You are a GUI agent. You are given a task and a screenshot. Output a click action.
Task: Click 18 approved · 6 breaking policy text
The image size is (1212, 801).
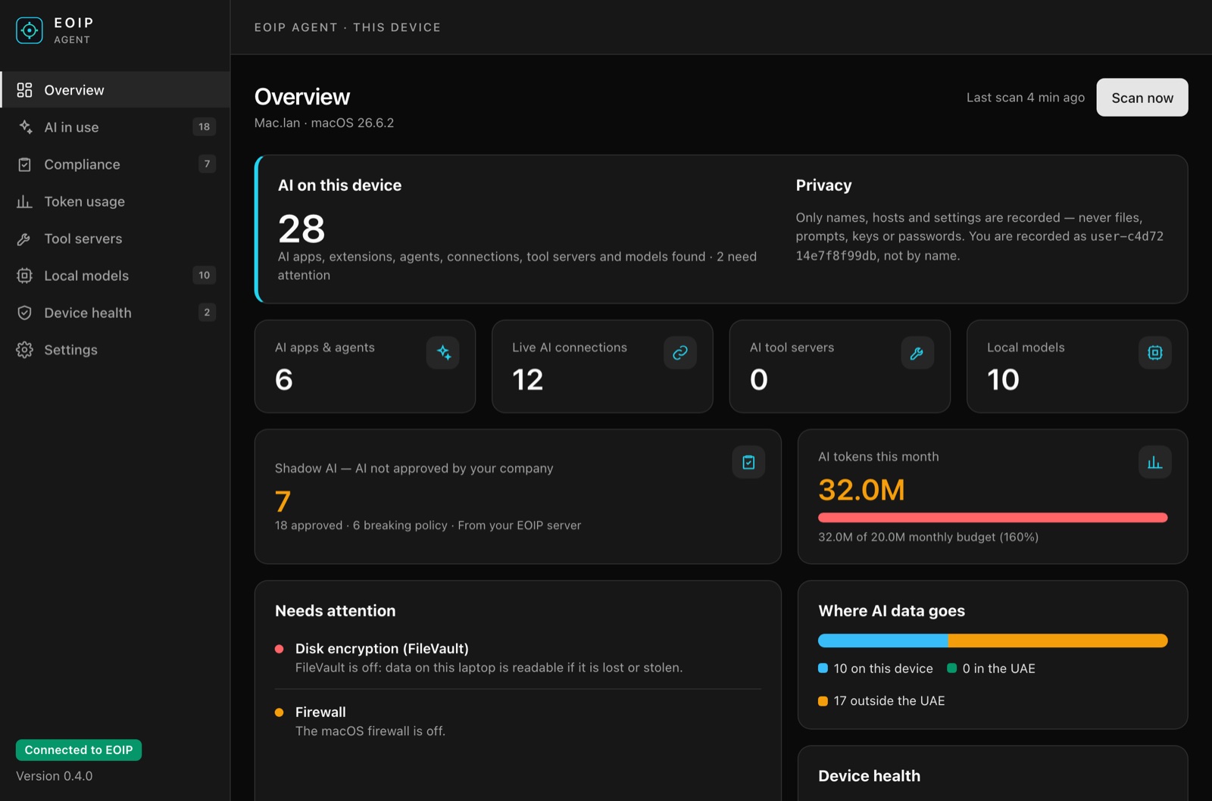click(x=428, y=525)
